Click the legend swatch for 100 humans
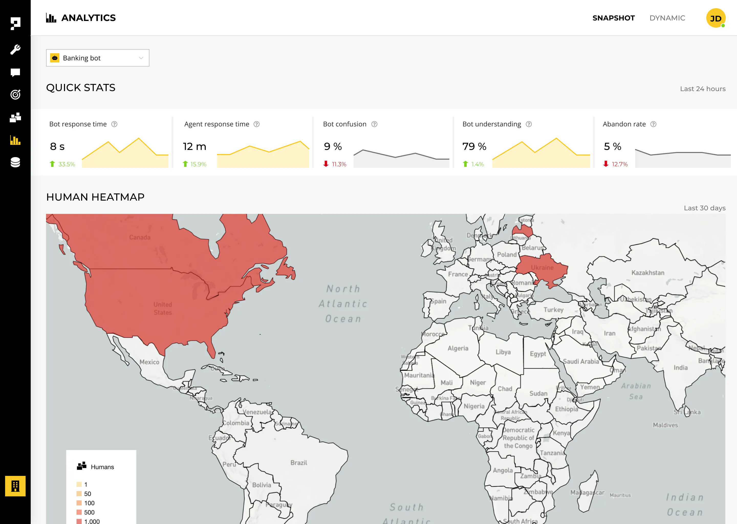 (79, 503)
